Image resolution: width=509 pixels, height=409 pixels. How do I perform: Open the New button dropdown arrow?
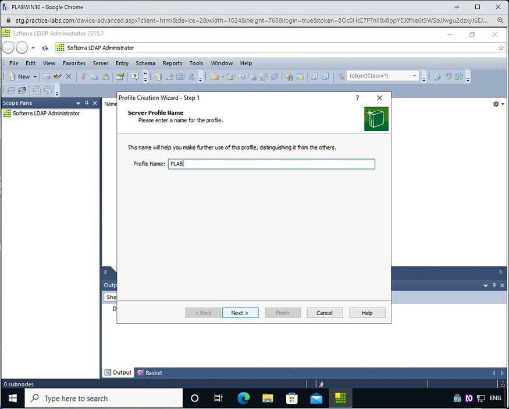(x=35, y=77)
